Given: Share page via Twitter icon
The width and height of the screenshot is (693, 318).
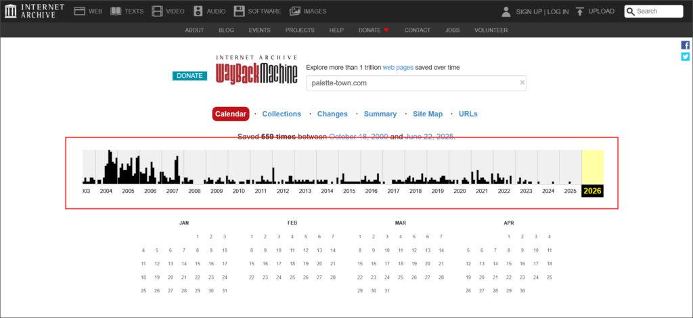Looking at the screenshot, I should (685, 57).
